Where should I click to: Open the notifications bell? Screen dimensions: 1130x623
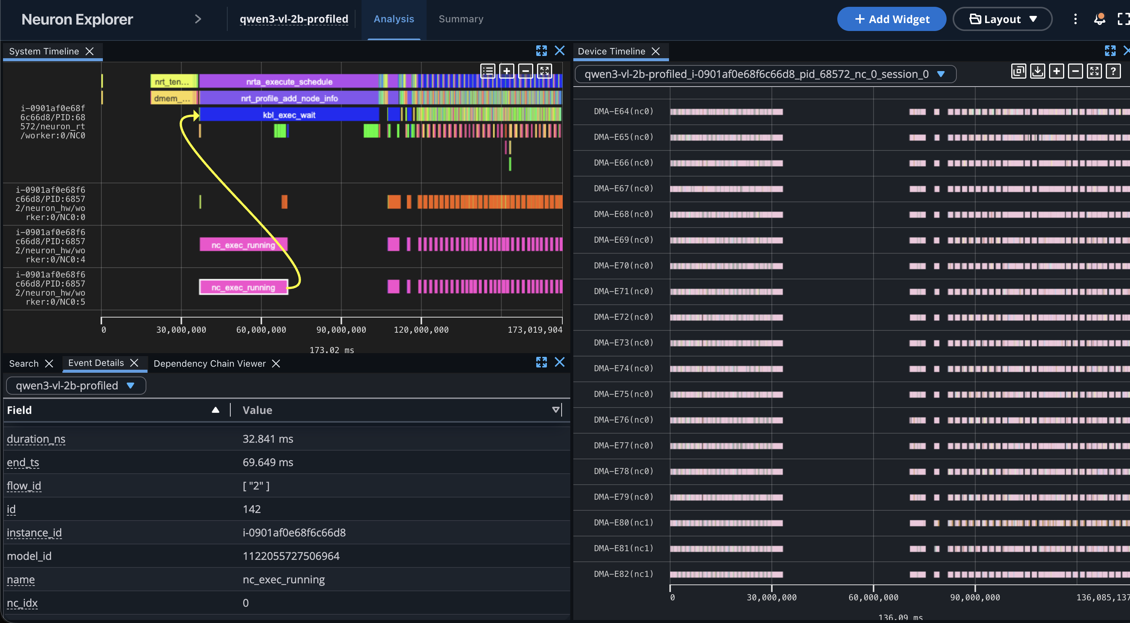[1099, 19]
